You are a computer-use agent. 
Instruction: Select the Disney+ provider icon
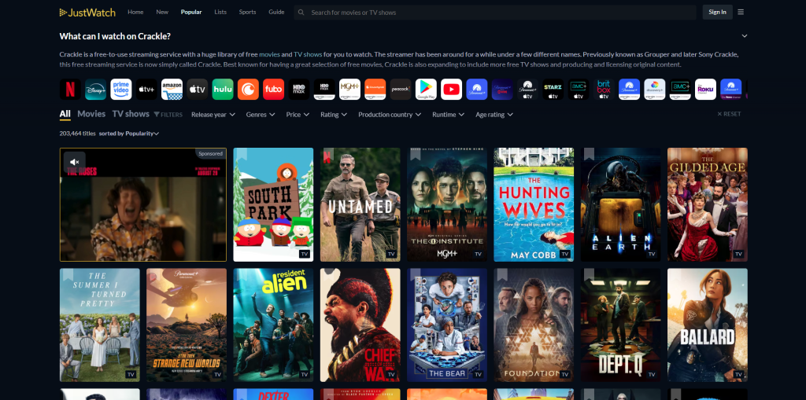pyautogui.click(x=95, y=90)
